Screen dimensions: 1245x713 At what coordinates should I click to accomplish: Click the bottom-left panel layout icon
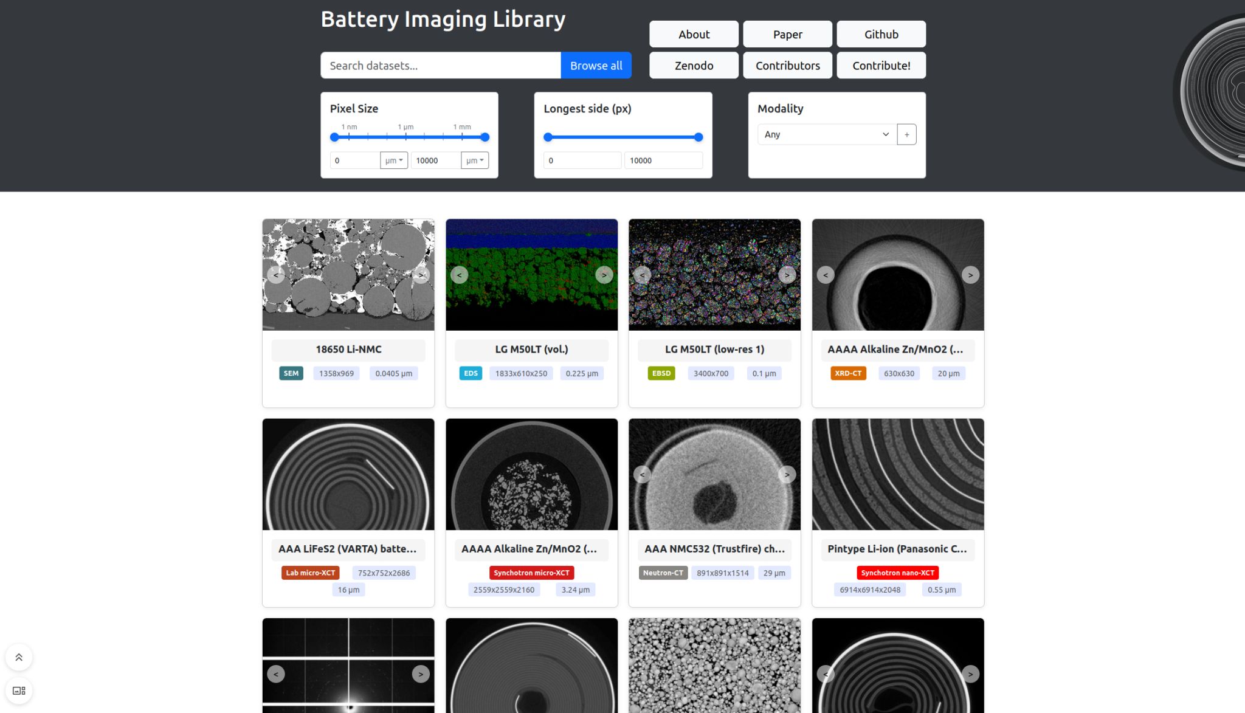click(19, 691)
